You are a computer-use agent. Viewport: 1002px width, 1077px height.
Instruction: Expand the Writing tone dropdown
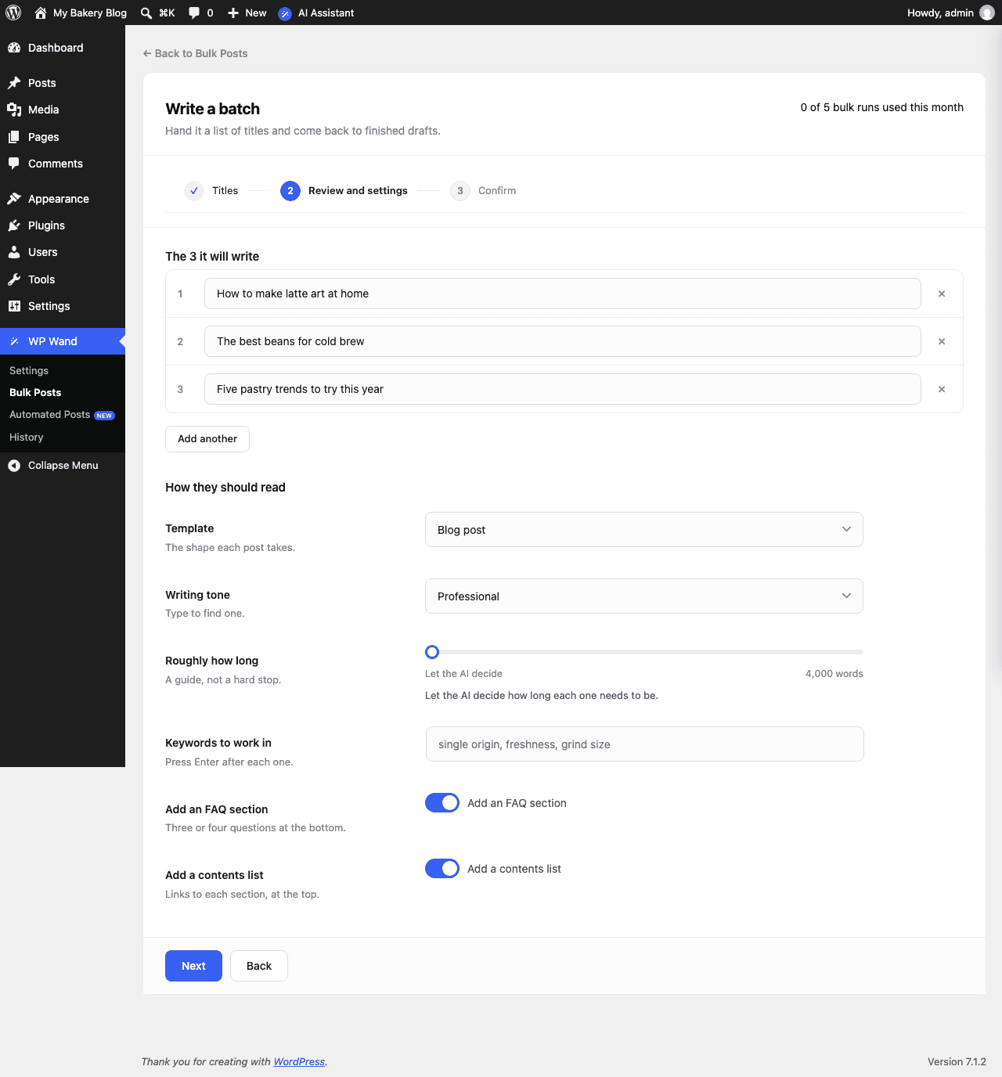click(x=644, y=596)
